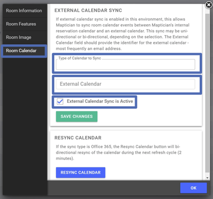The width and height of the screenshot is (213, 199).
Task: Click into the External Calendar input field
Action: pyautogui.click(x=125, y=84)
